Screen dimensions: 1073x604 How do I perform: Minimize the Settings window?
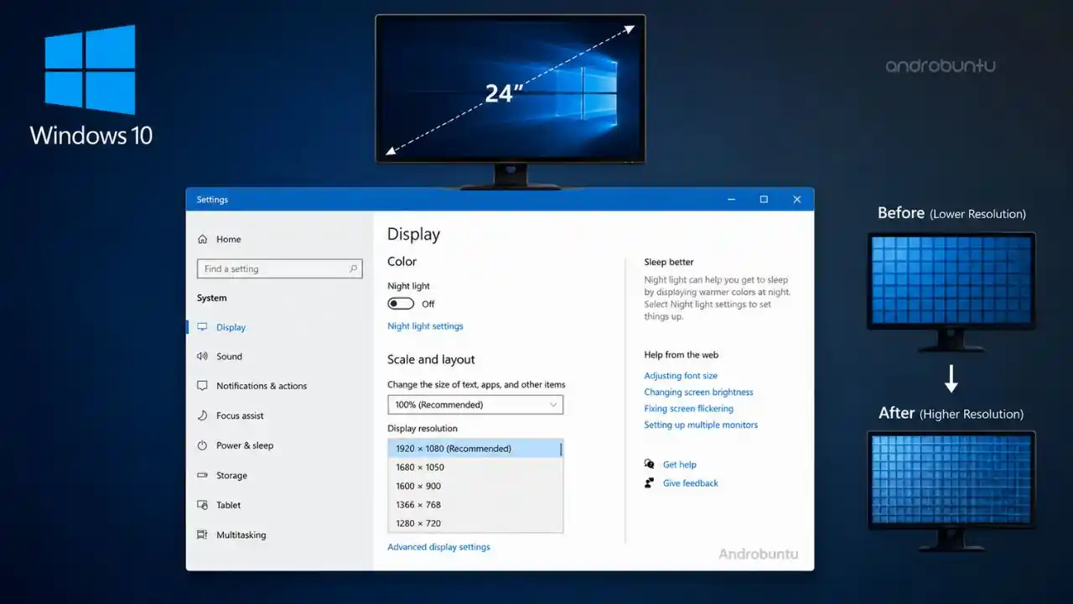point(732,200)
